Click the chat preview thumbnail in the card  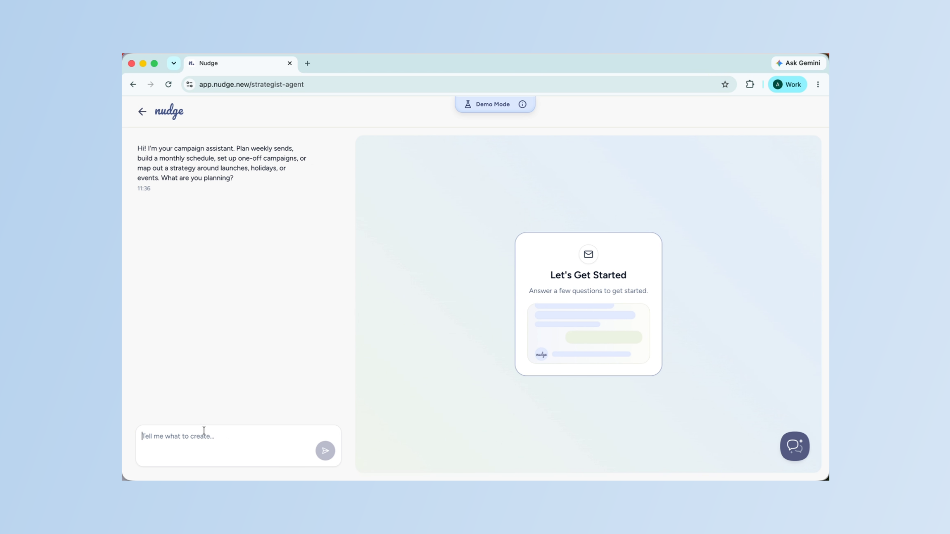[x=588, y=334]
